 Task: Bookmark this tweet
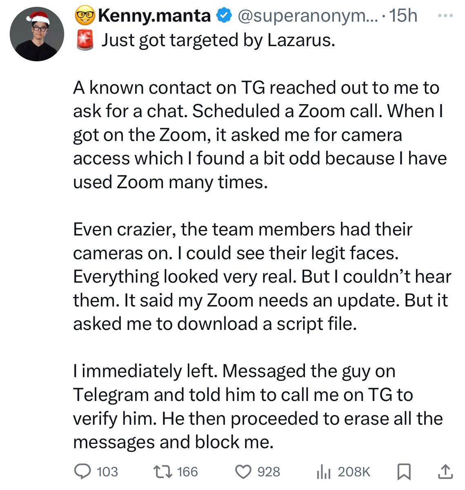pyautogui.click(x=404, y=472)
